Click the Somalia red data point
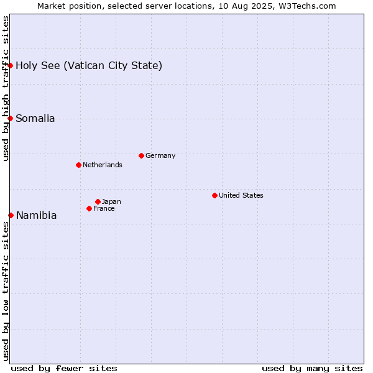The width and height of the screenshot is (373, 373). tap(10, 119)
